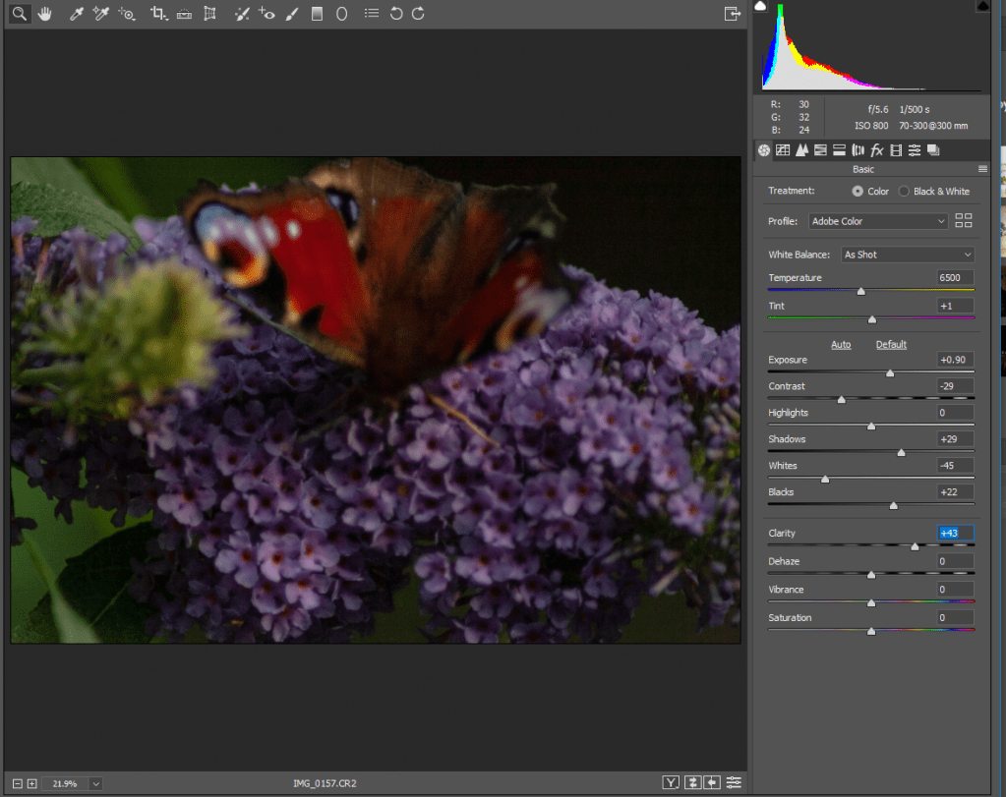This screenshot has height=797, width=1006.
Task: Click the Auto tone link
Action: 841,345
